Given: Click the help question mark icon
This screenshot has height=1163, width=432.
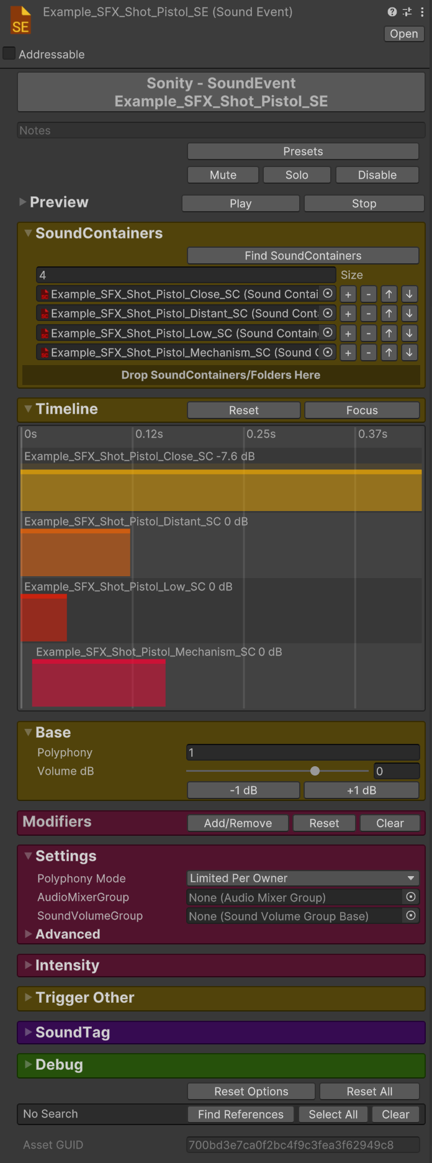Looking at the screenshot, I should click(x=392, y=12).
